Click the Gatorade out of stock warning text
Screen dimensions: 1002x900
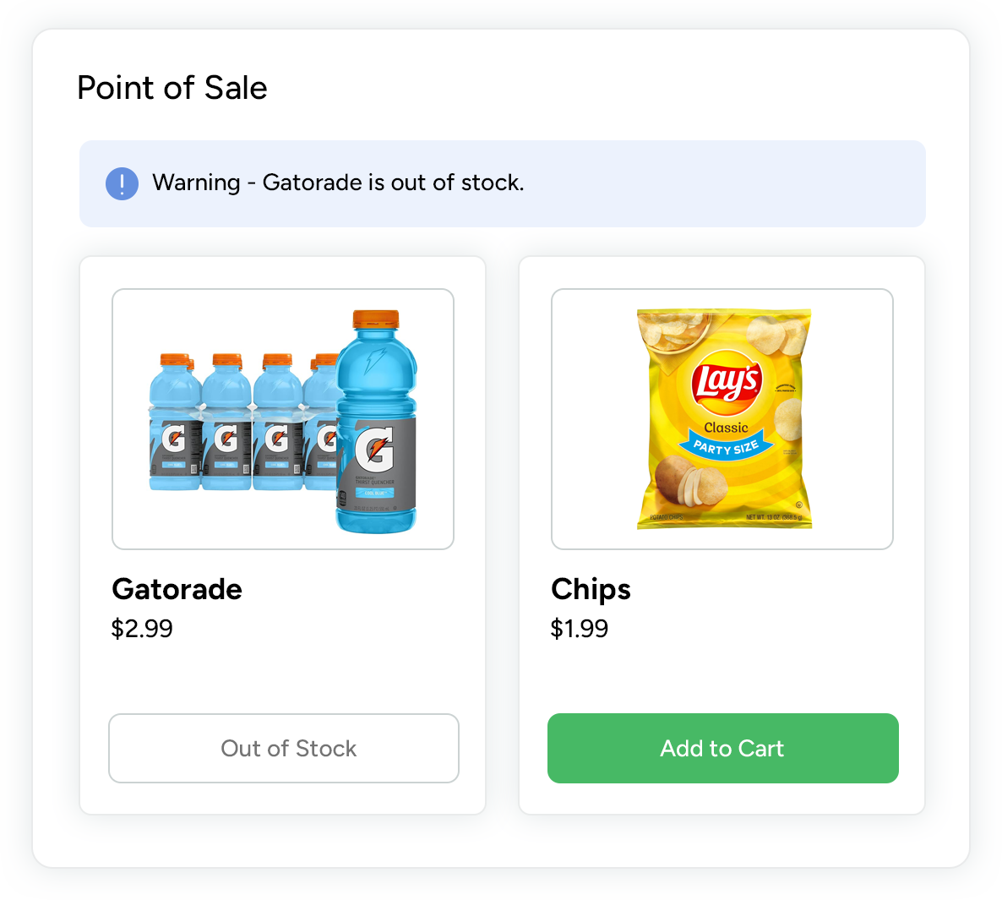tap(338, 183)
